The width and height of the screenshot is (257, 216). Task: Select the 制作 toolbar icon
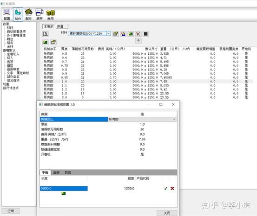tap(18, 14)
